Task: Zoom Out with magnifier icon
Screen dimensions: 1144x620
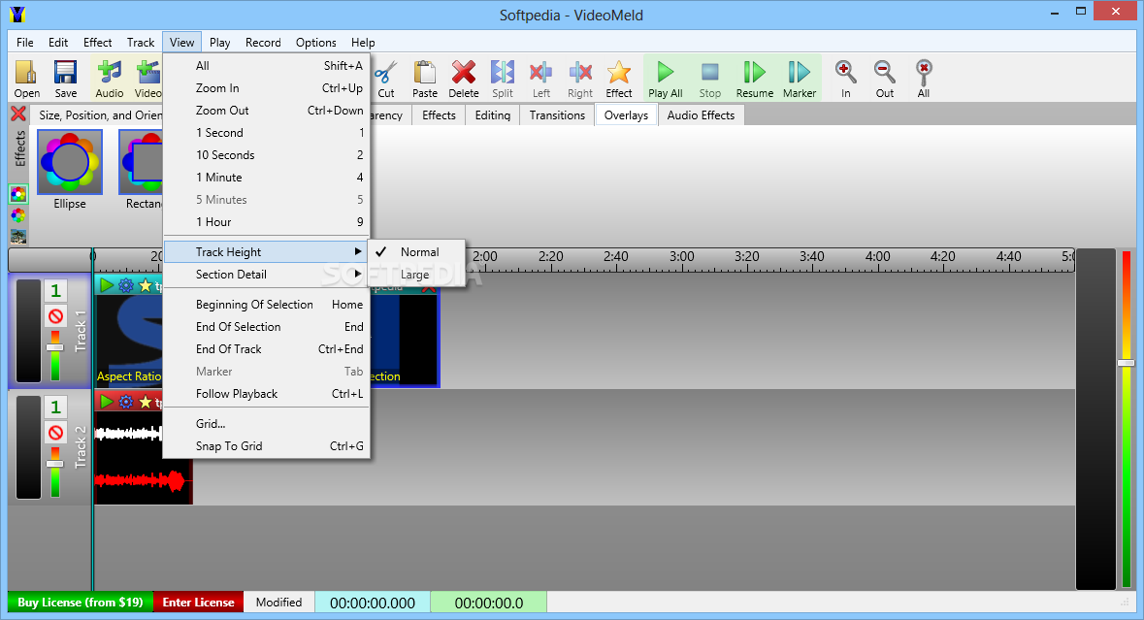Action: pyautogui.click(x=884, y=79)
